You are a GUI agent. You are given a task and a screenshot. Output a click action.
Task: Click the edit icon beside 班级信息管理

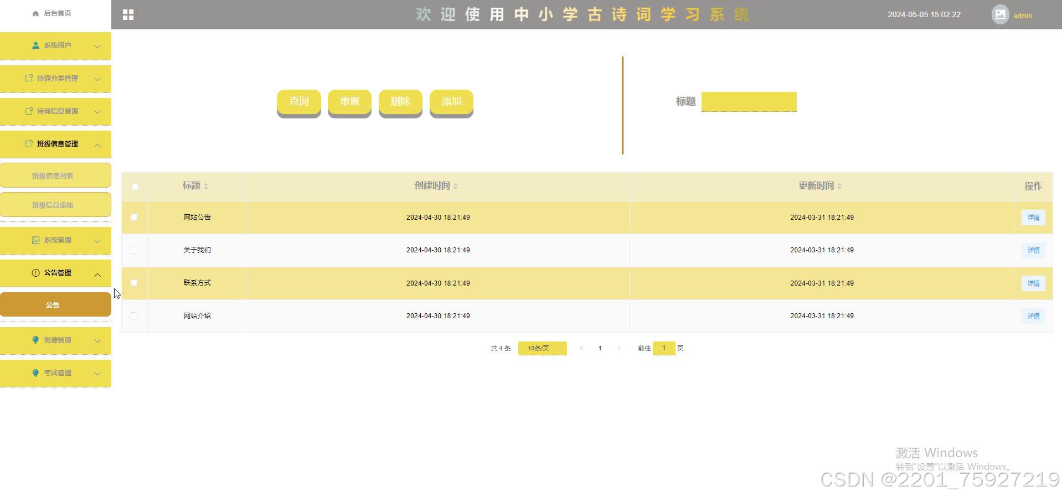pos(29,143)
